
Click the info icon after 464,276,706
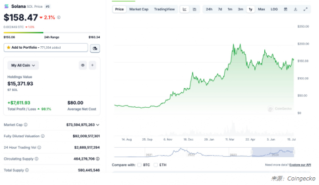[98, 159]
